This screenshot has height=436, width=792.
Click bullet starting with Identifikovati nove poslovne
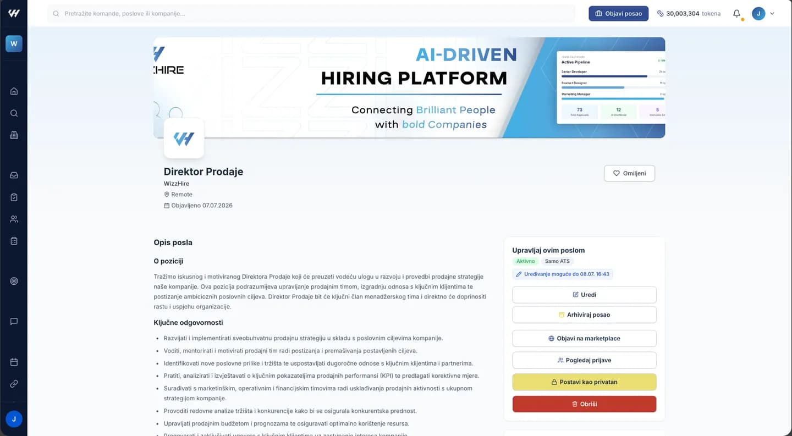pyautogui.click(x=318, y=363)
